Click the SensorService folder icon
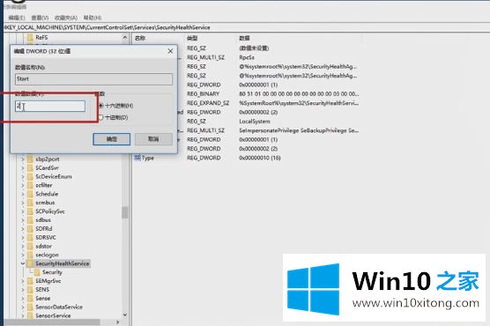 pyautogui.click(x=30, y=315)
